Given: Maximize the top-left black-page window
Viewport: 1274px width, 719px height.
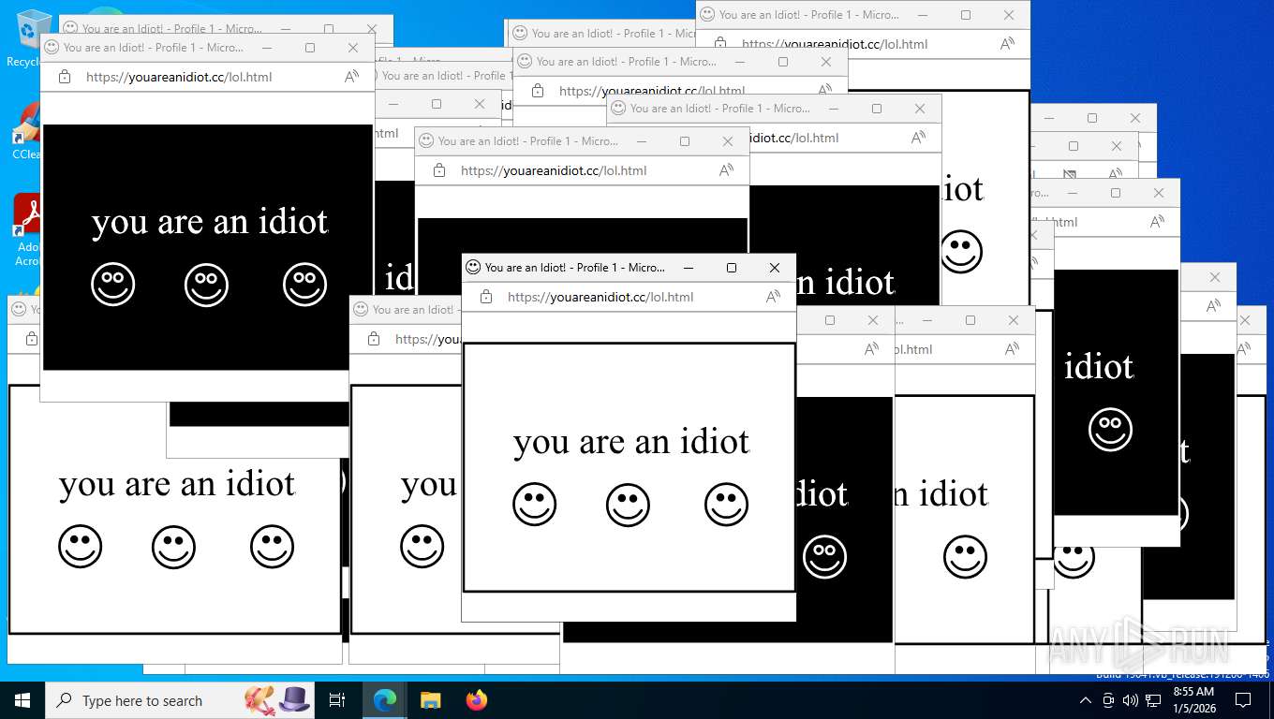Looking at the screenshot, I should pyautogui.click(x=310, y=48).
